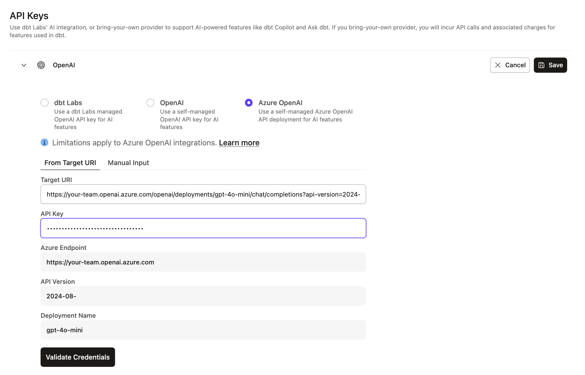Select the Azure OpenAI deployment option
The width and height of the screenshot is (585, 375).
click(248, 102)
